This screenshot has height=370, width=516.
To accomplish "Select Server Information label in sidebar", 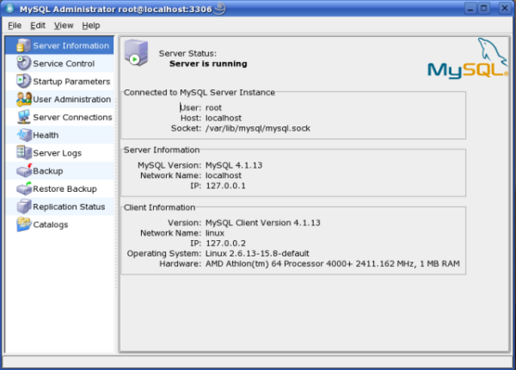I will click(x=71, y=46).
